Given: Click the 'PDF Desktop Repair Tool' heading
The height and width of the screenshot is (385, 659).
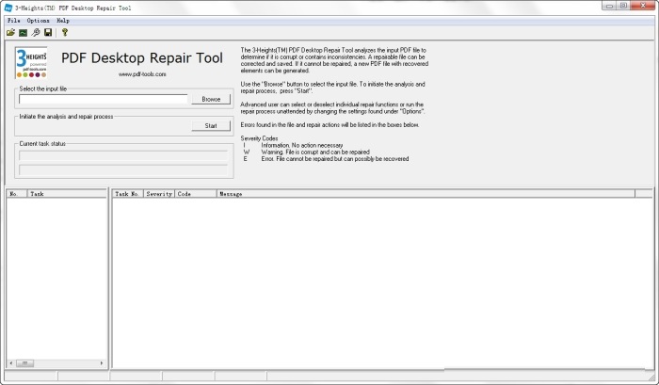Looking at the screenshot, I should pyautogui.click(x=142, y=58).
